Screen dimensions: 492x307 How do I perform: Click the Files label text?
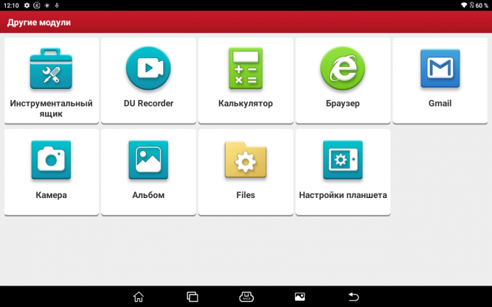pos(246,195)
